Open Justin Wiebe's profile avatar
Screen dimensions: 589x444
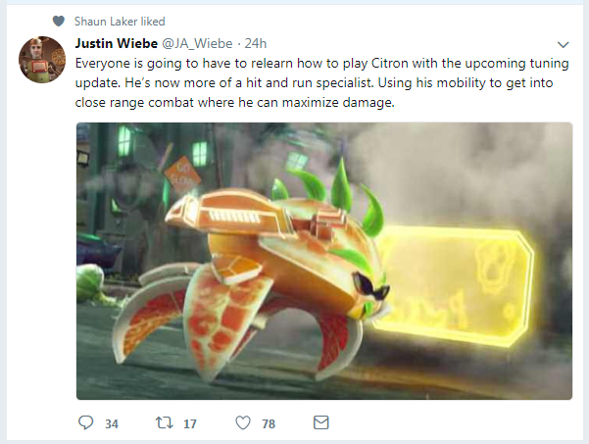[x=42, y=60]
